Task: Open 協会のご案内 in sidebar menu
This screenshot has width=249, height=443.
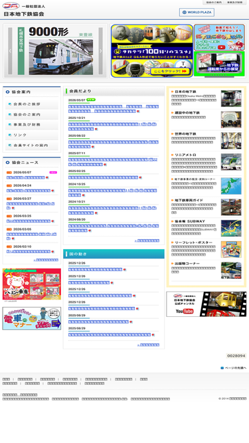Action: click(x=32, y=114)
